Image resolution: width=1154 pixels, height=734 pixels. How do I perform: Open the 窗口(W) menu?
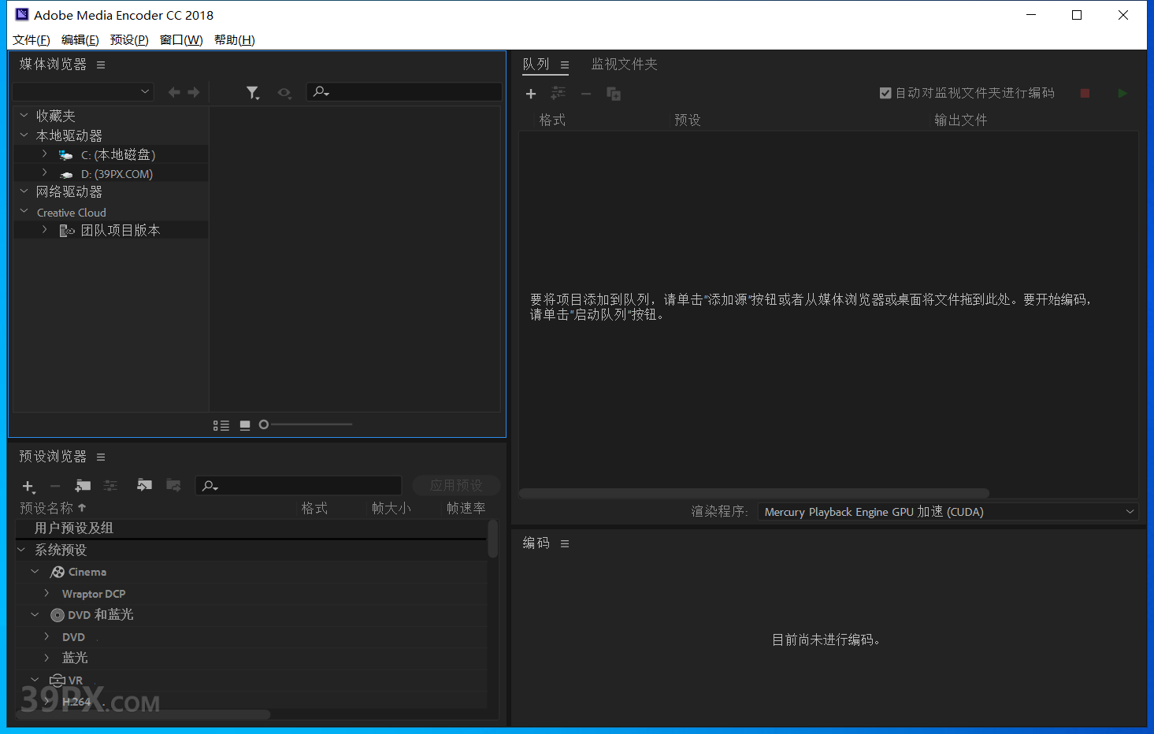[181, 40]
